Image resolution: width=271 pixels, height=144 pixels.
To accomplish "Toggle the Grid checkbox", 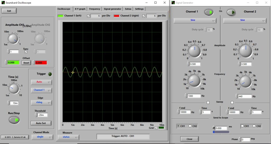I will [156, 128].
